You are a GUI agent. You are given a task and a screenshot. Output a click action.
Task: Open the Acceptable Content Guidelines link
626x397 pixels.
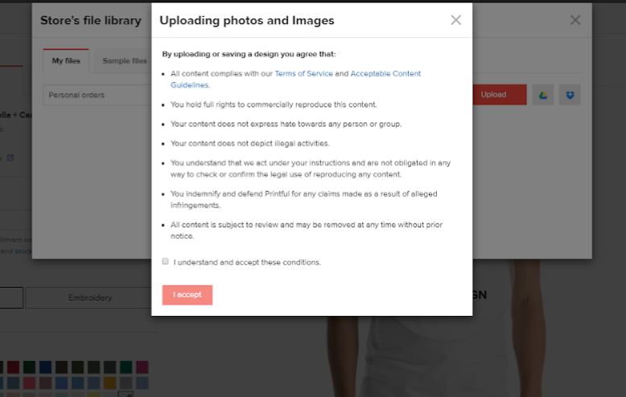coord(295,80)
